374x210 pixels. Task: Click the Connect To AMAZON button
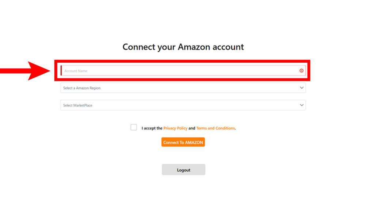[183, 142]
